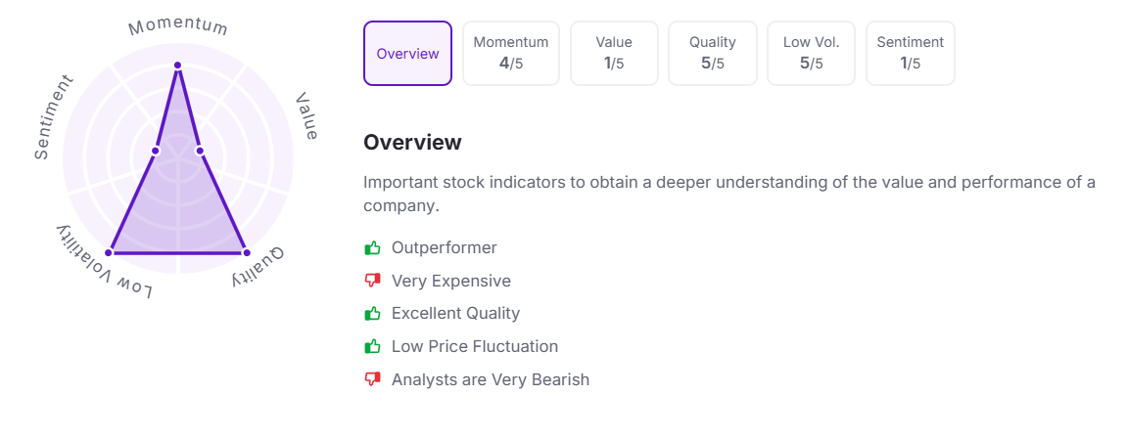Click the red thumbs-down beside Very Expensive
1128x440 pixels.
[x=372, y=282]
